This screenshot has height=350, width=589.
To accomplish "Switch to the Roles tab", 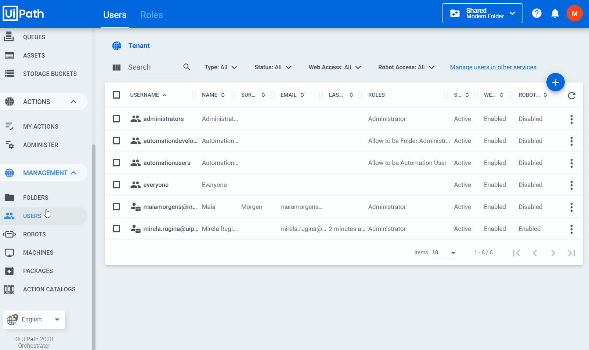I will tap(152, 15).
